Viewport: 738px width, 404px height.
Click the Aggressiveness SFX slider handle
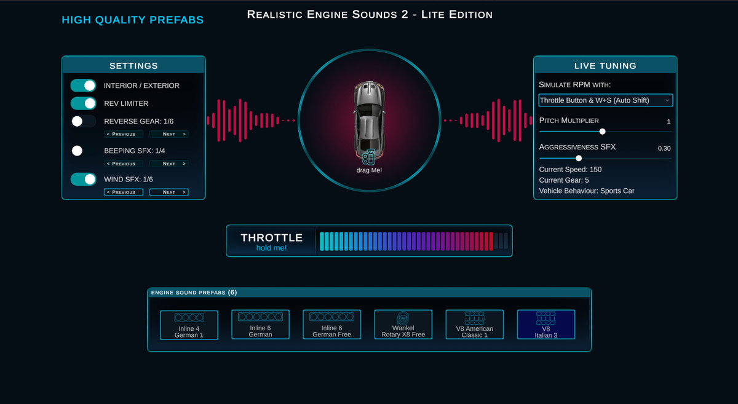[x=579, y=158]
